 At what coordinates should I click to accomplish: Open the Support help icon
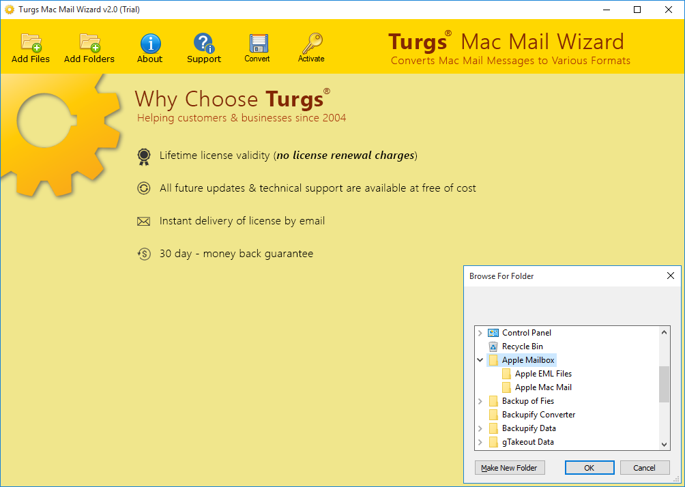tap(203, 43)
